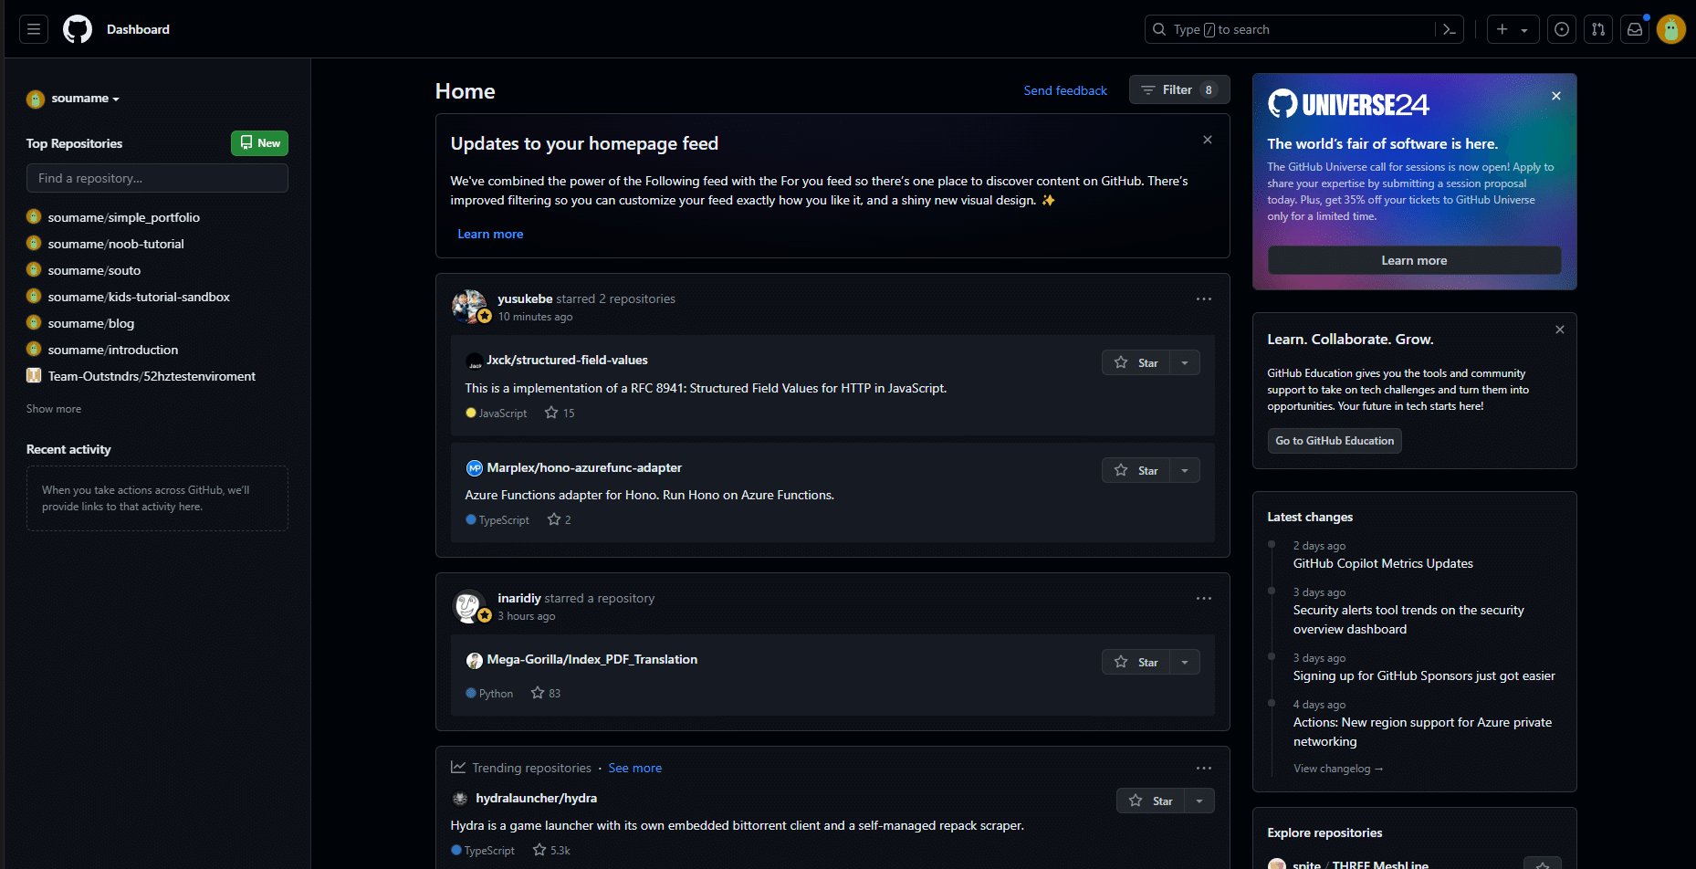Open the notifications inbox icon
Screen dimensions: 1696x869
[1635, 29]
